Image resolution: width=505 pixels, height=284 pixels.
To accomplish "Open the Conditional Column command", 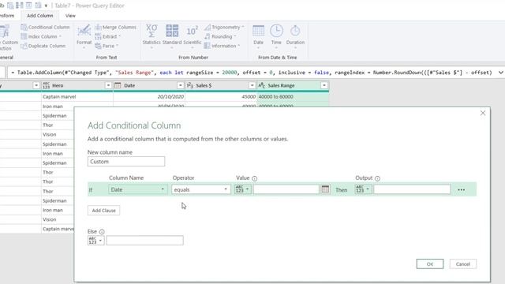I will 45,27.
